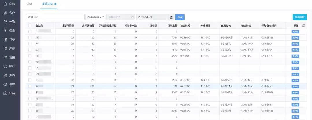This screenshot has width=312, height=120.
Task: Clear the 选择经销商 selection with its ×
Action: click(100, 17)
